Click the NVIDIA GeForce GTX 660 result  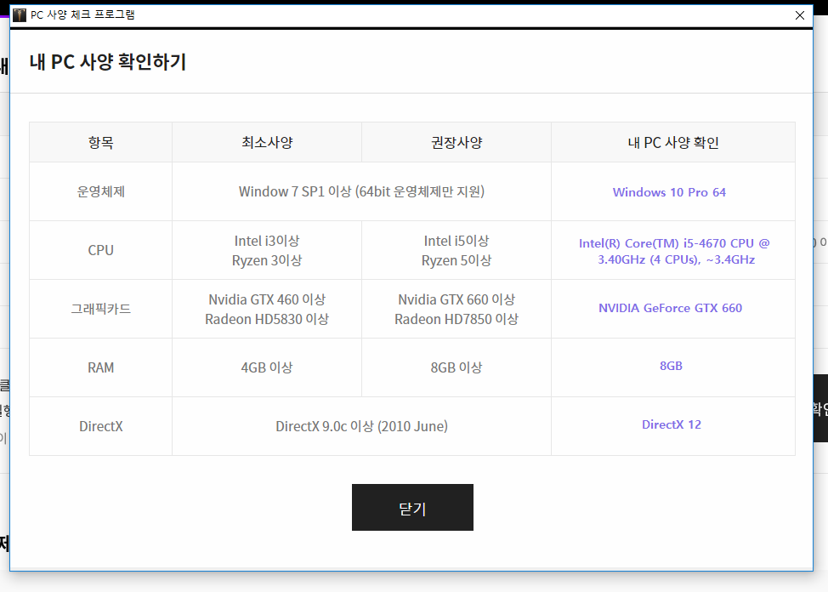click(x=670, y=308)
